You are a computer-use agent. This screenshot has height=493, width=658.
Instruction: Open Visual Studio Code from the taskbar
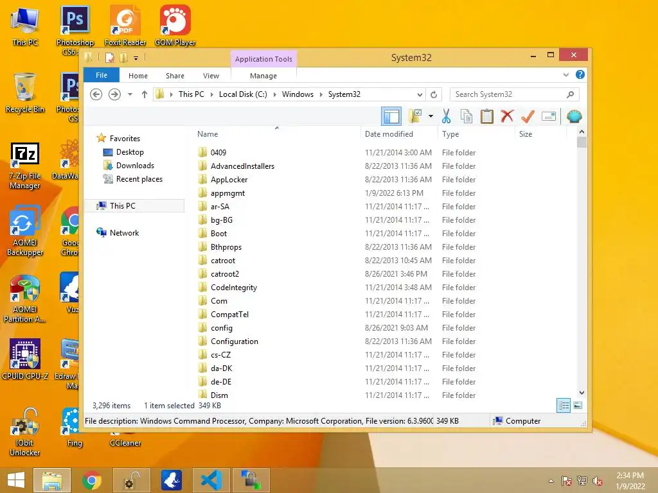211,480
